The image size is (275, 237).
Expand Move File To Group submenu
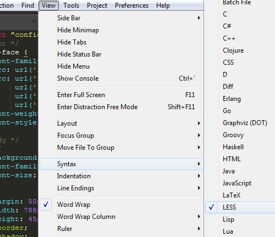[122, 148]
